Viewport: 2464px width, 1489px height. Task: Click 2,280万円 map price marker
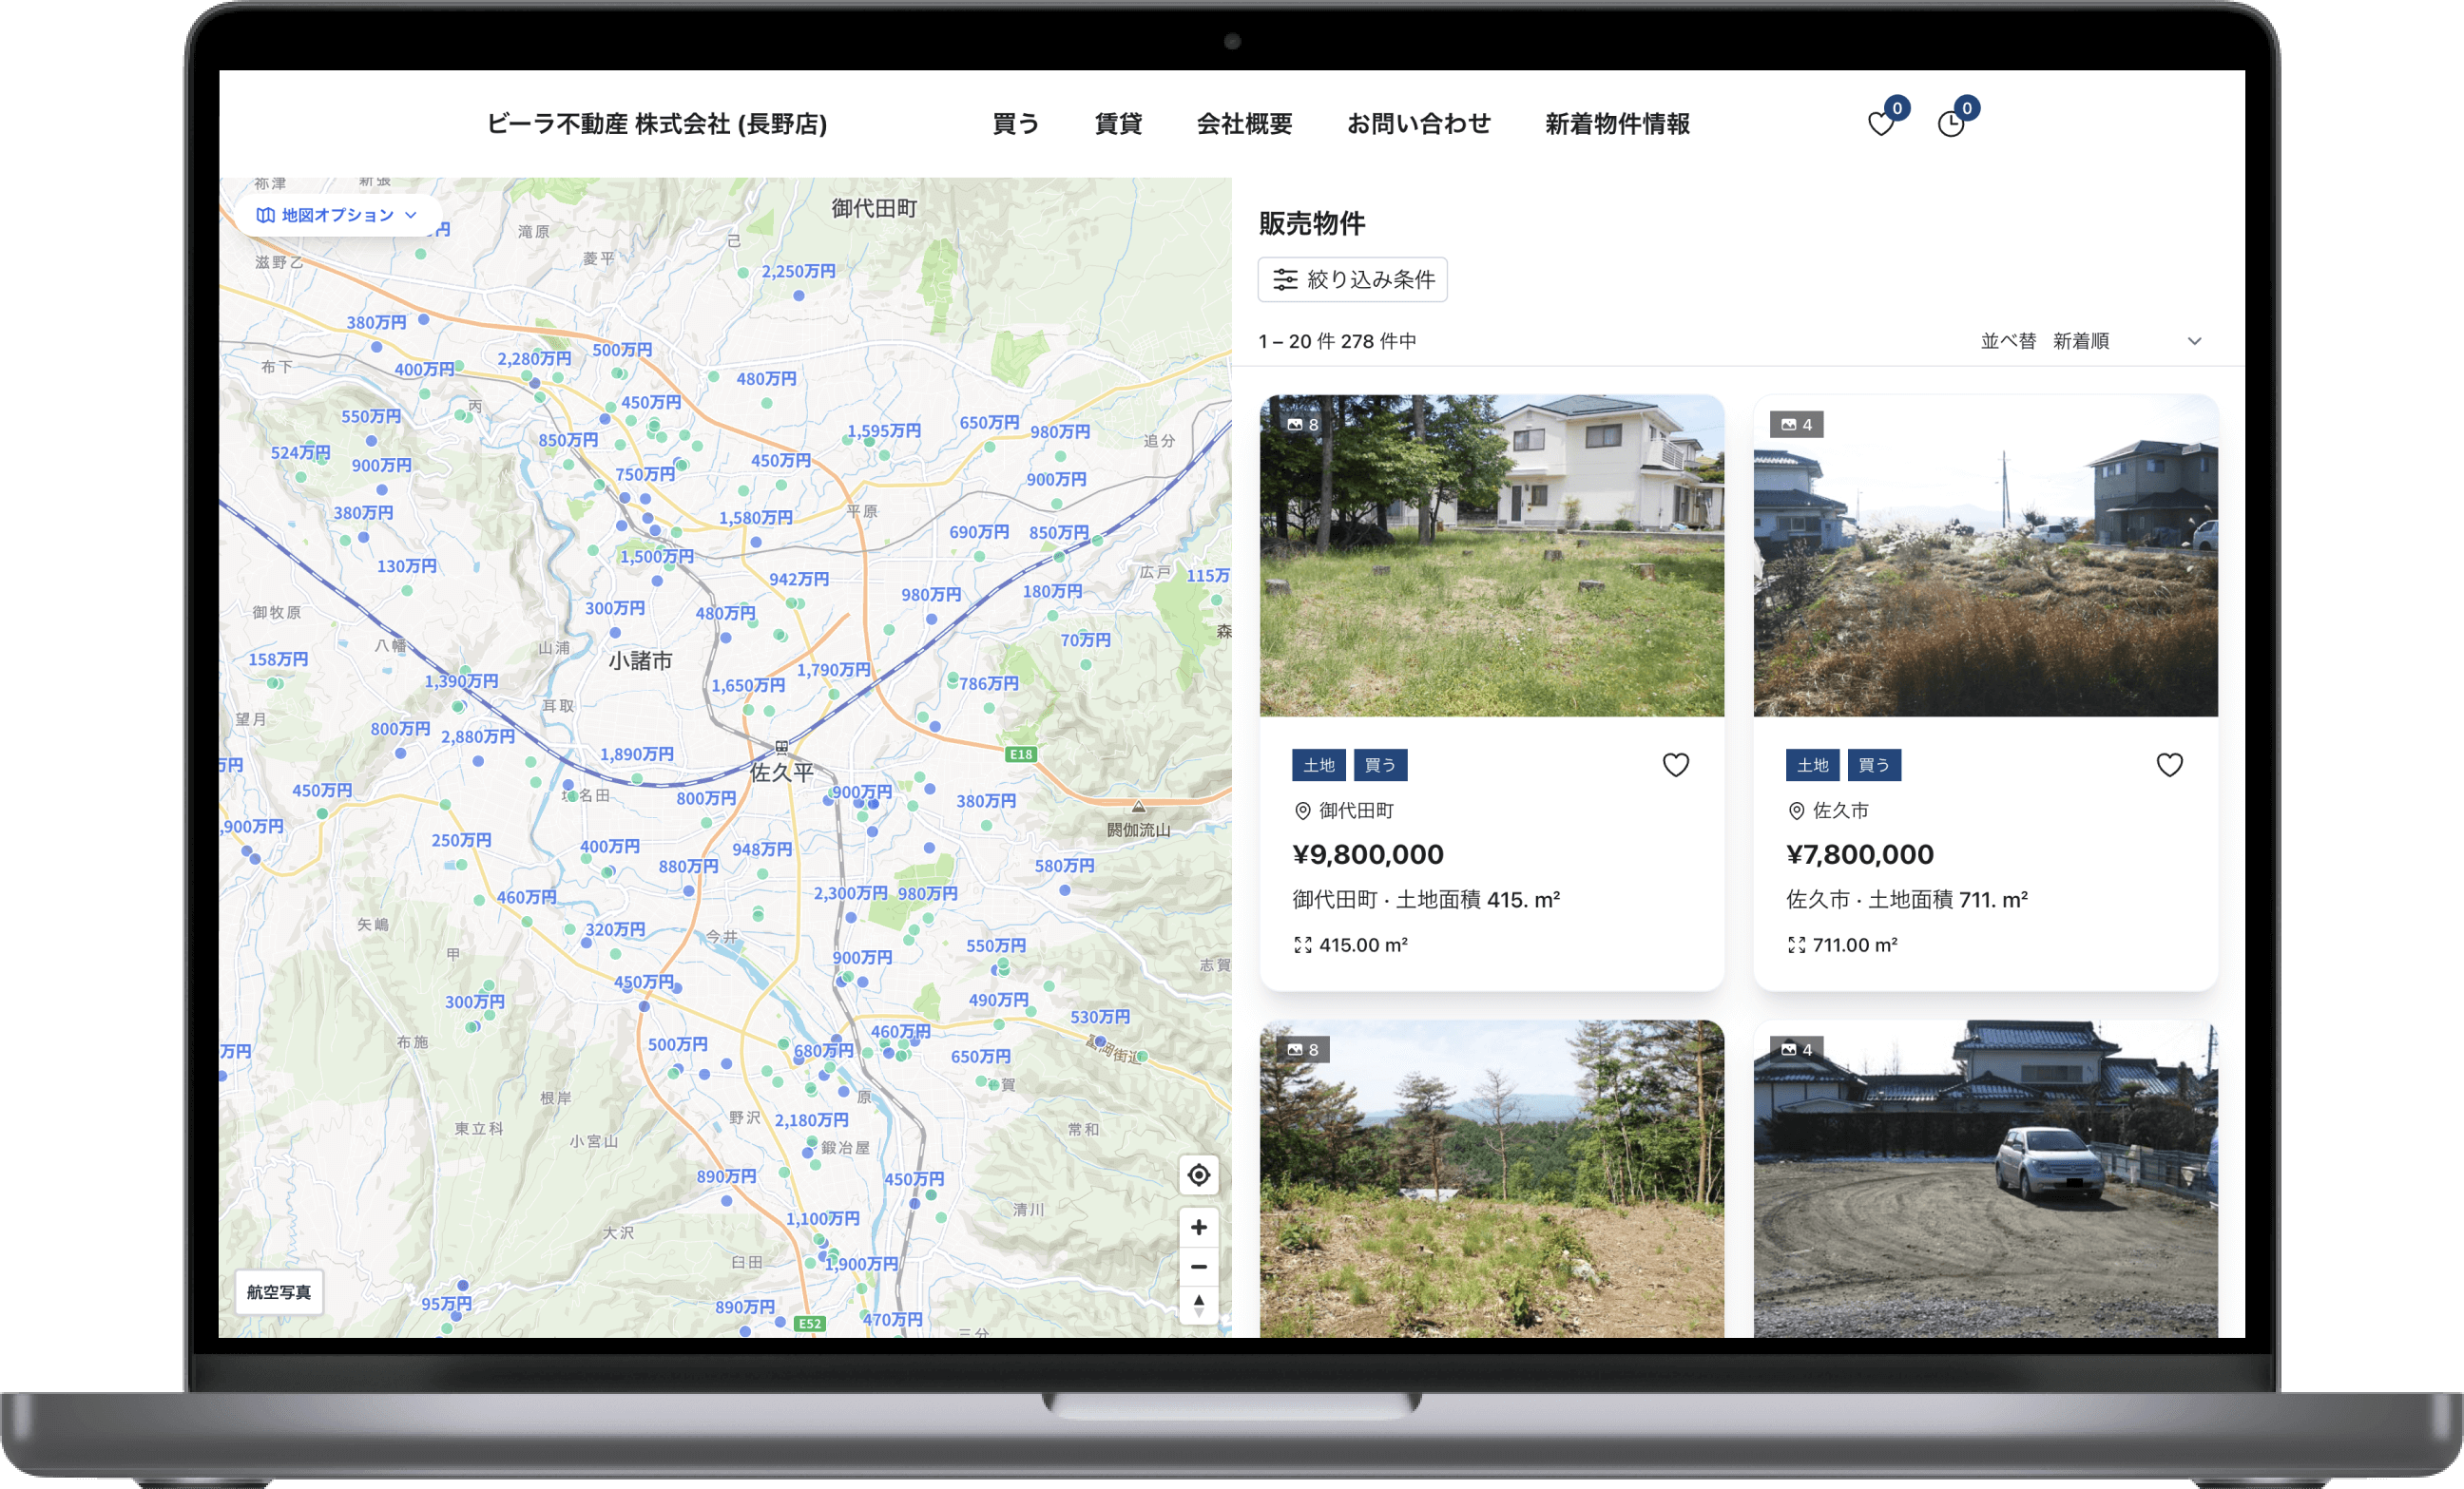534,358
